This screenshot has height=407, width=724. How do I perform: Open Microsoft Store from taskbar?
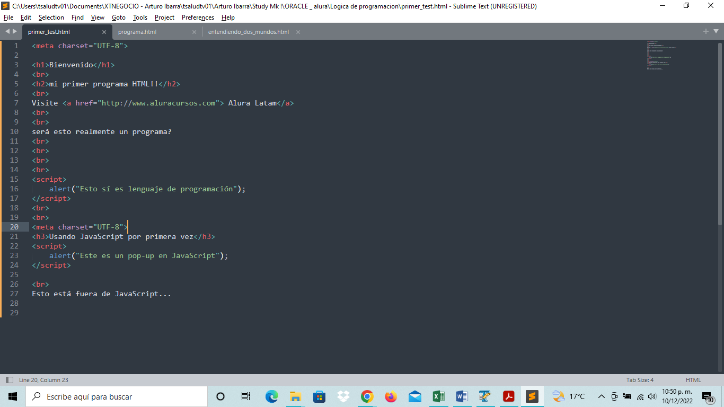319,396
